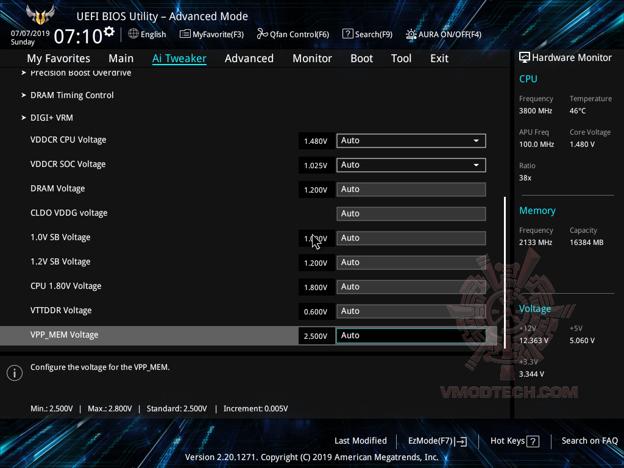Screen dimensions: 624x468
Task: Select the VDDCR CPU Voltage label
Action: point(68,140)
